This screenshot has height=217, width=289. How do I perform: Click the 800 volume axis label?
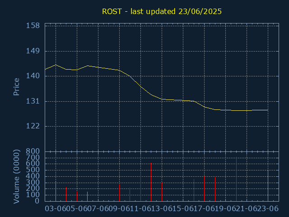(x=33, y=151)
